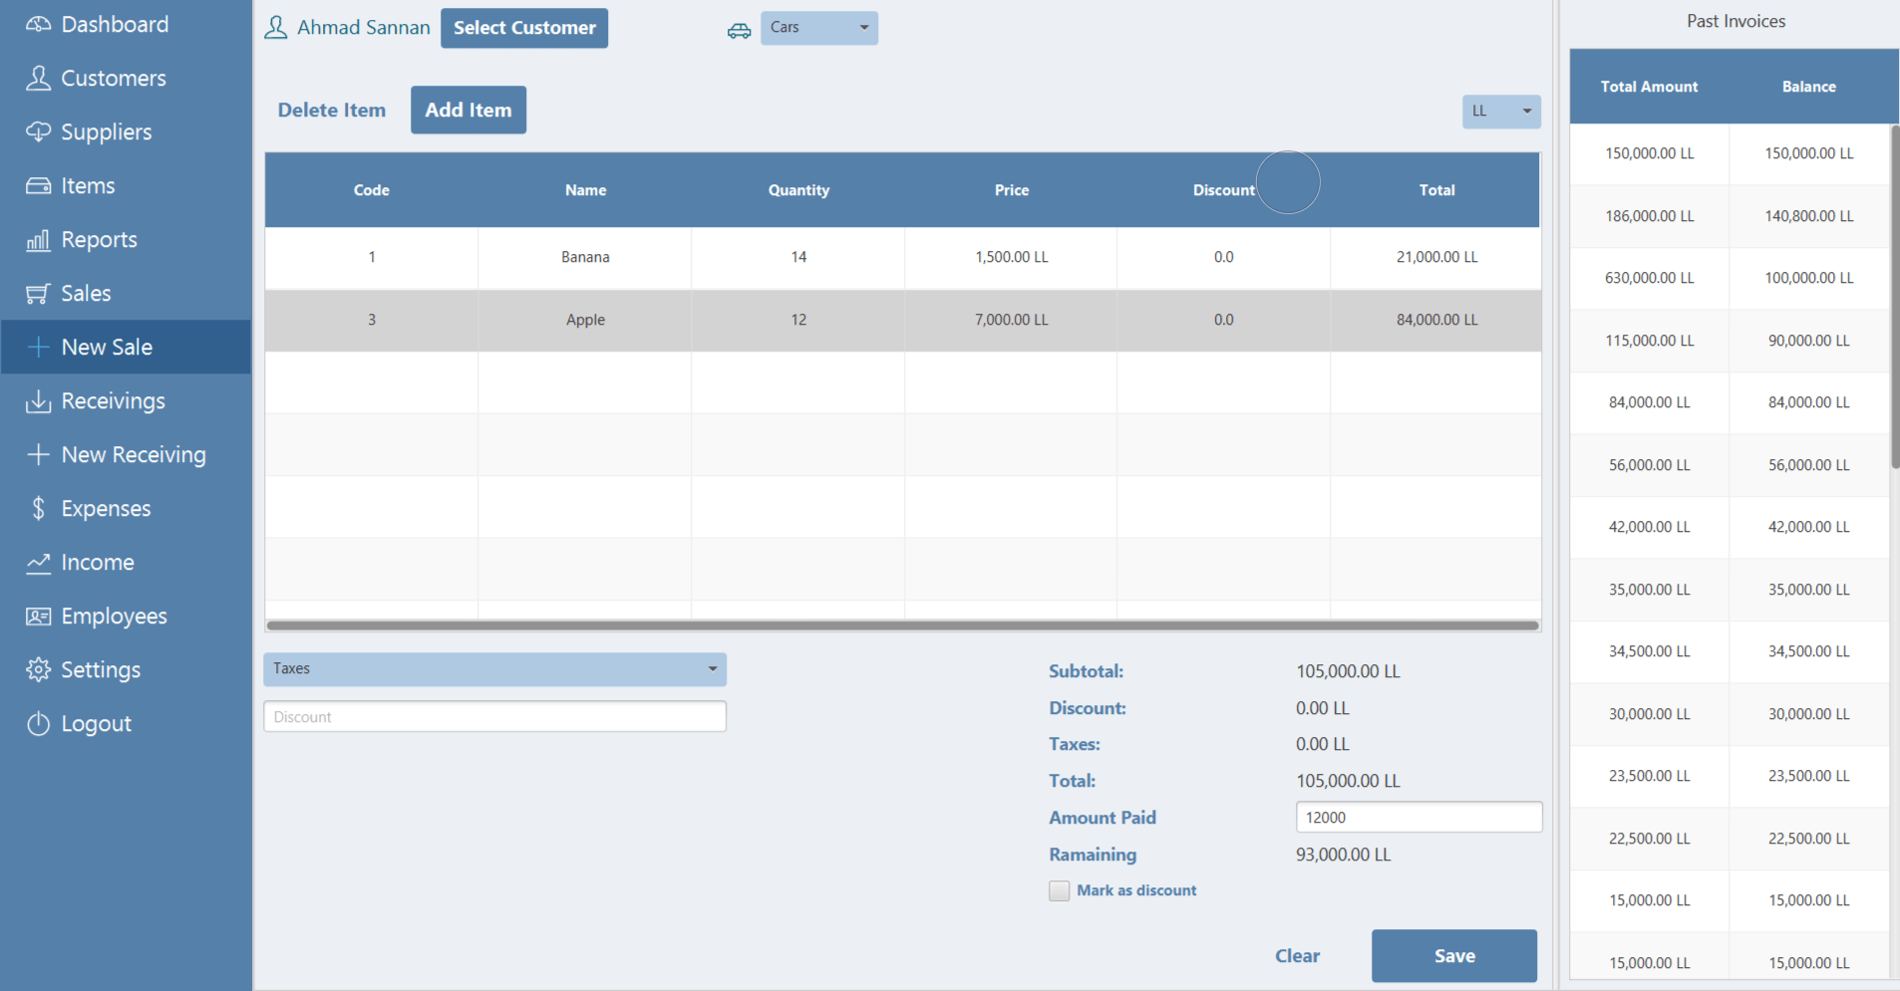The height and width of the screenshot is (991, 1900).
Task: Click the Receivings download tray icon
Action: pyautogui.click(x=38, y=401)
